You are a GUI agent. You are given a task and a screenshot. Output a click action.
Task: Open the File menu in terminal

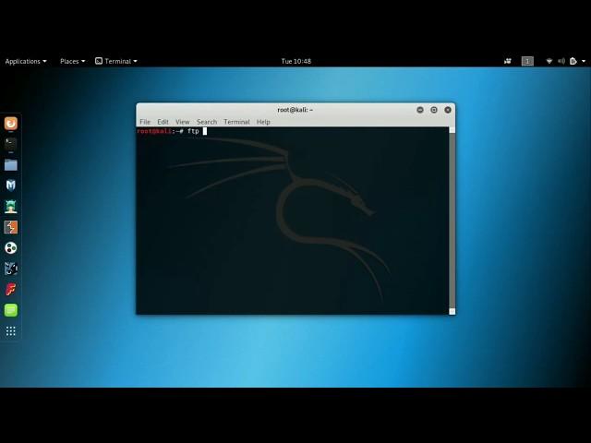pyautogui.click(x=145, y=122)
